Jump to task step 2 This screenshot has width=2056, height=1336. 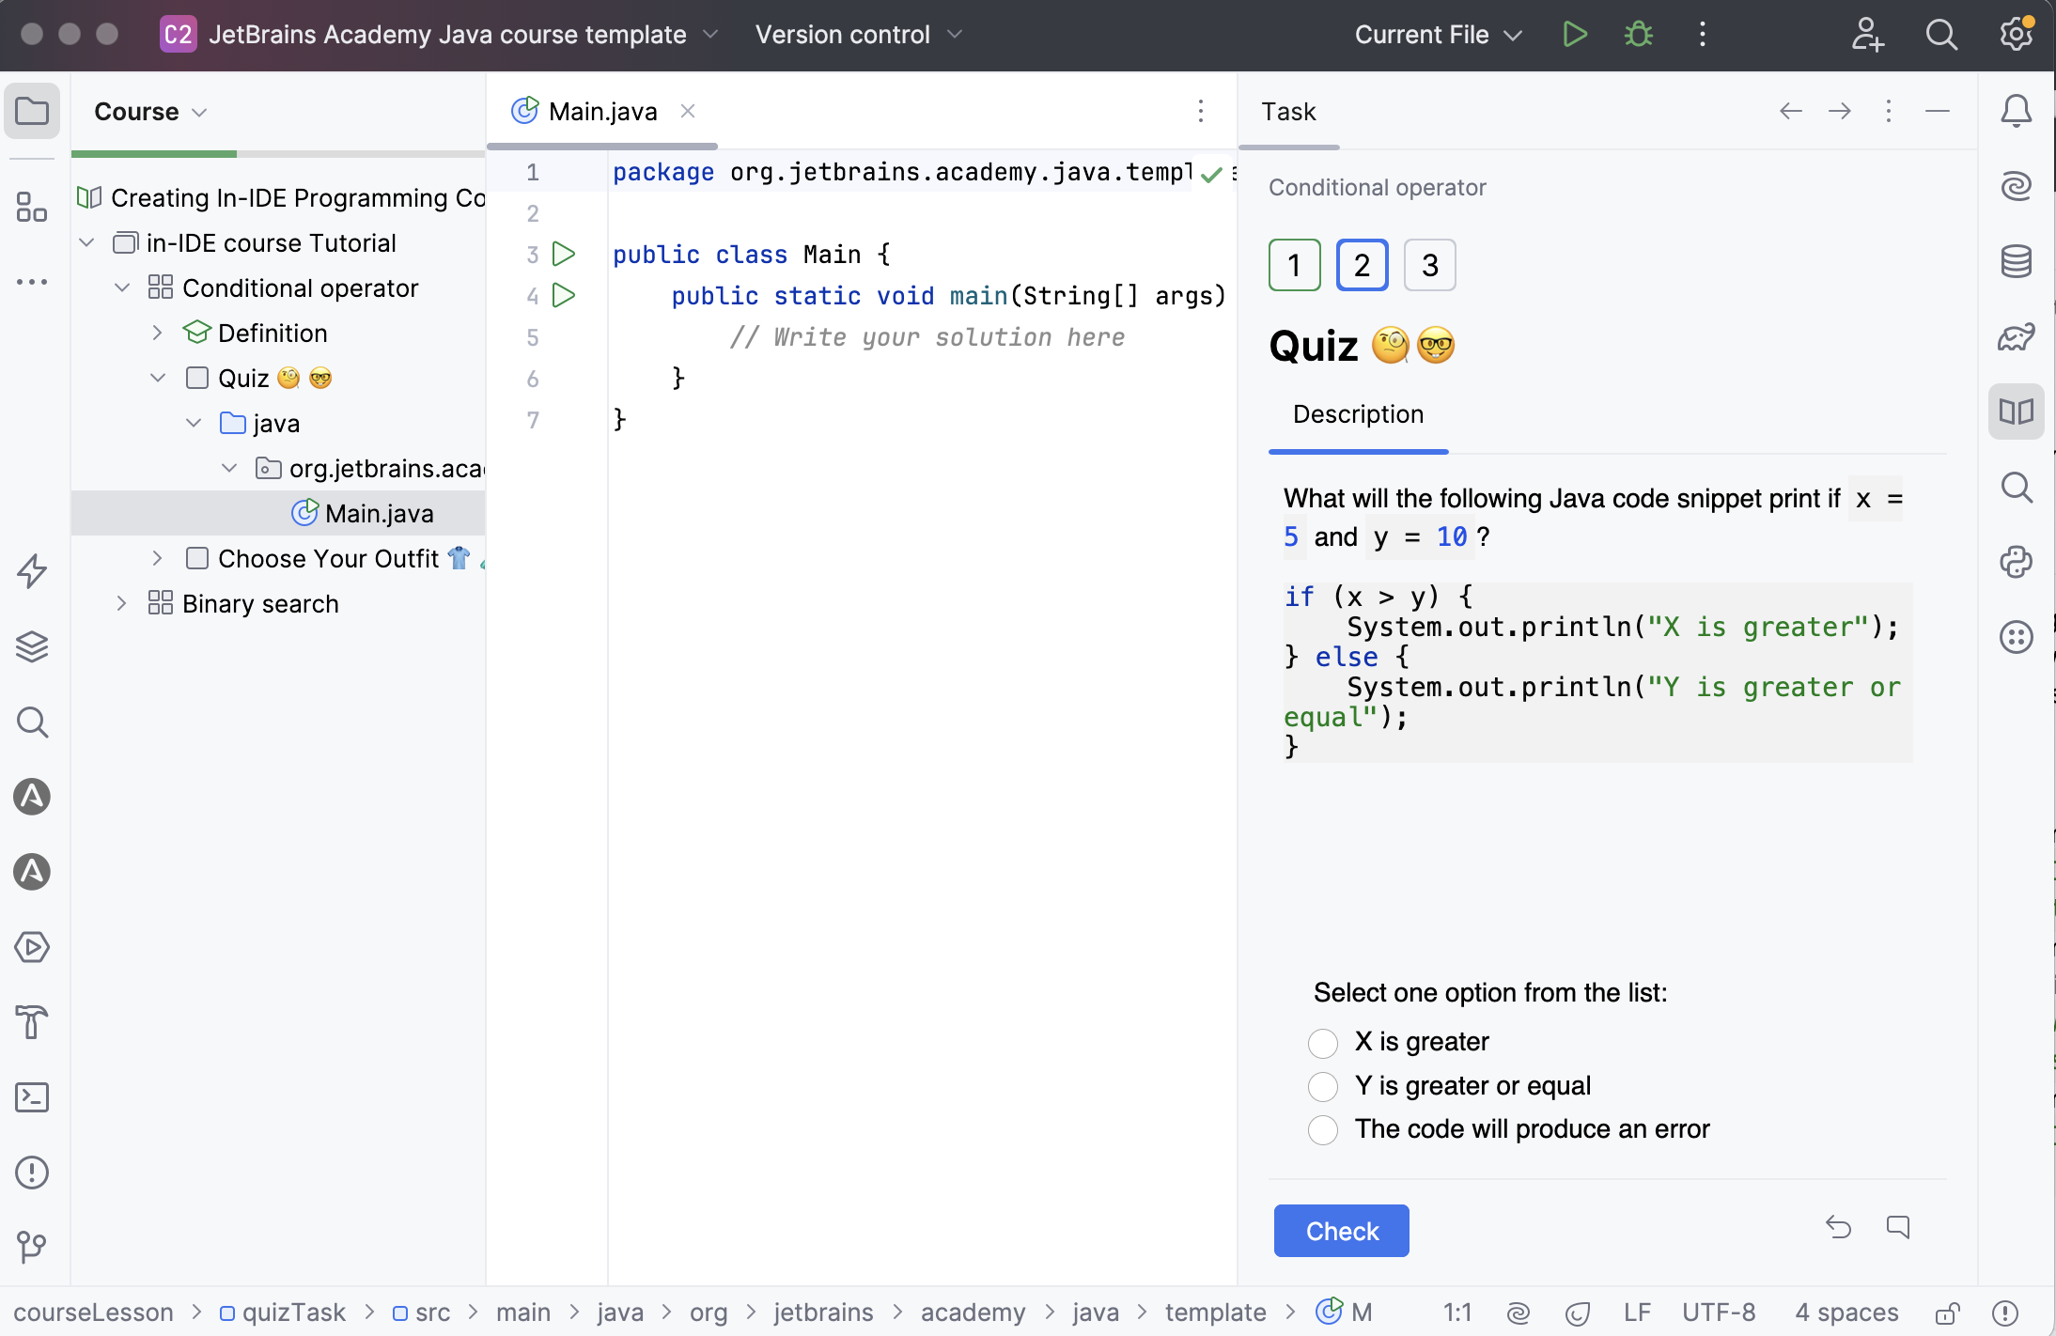point(1363,265)
